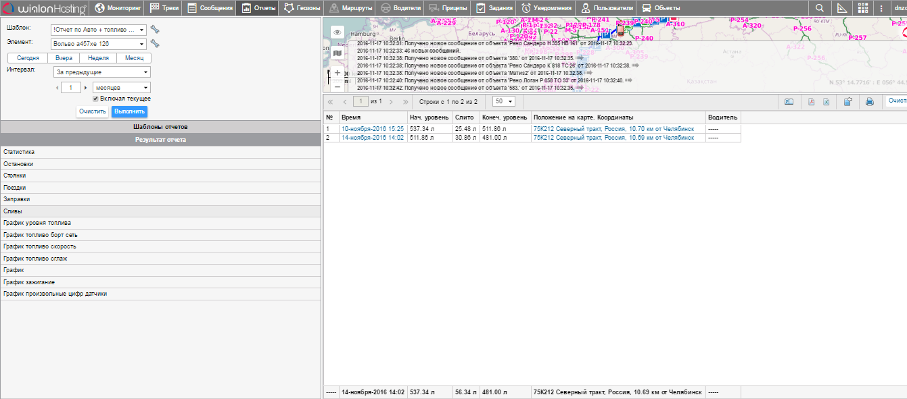The width and height of the screenshot is (907, 399).
Task: Open the rows per page dropdown showing 50
Action: (504, 101)
